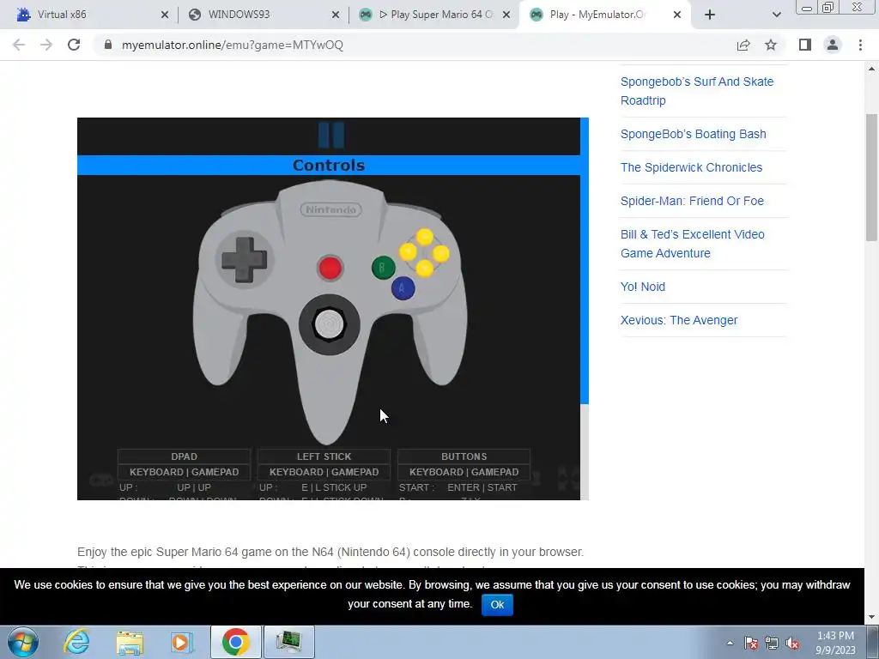
Task: Select the Play - MyEmulator.Online tab
Action: (x=605, y=15)
